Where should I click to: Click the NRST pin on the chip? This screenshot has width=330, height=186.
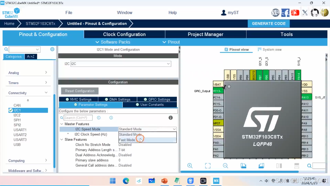coord(218,123)
